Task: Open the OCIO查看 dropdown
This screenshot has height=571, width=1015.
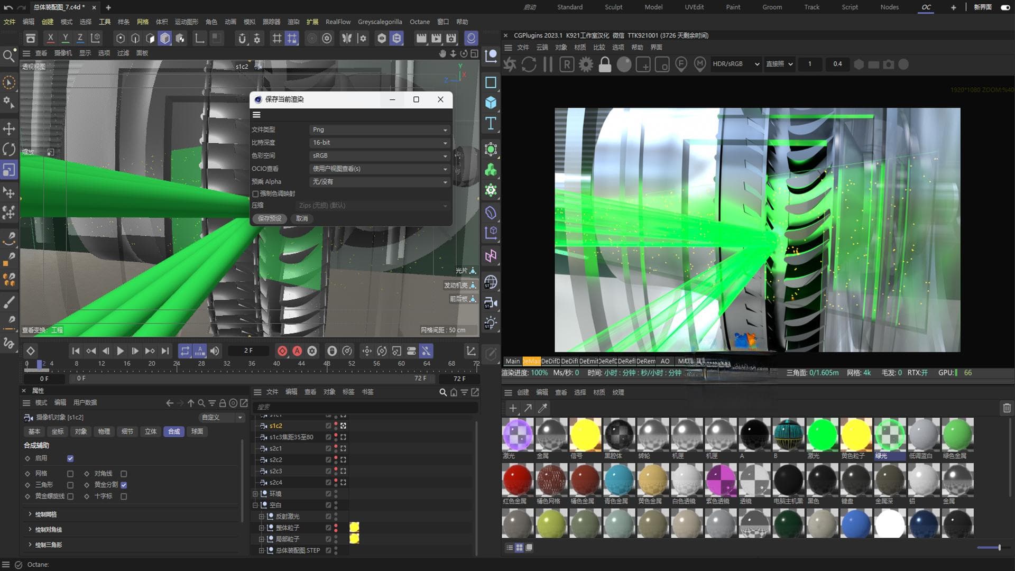Action: [x=379, y=169]
